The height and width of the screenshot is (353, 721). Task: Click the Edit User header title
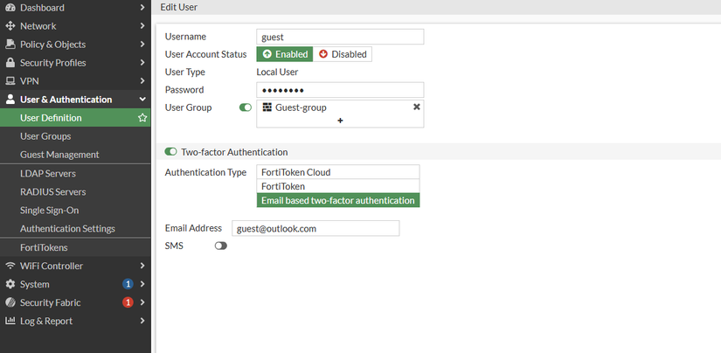pyautogui.click(x=179, y=7)
